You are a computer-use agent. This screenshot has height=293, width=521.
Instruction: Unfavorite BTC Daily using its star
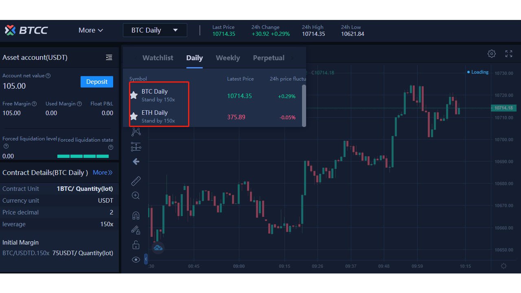point(134,95)
